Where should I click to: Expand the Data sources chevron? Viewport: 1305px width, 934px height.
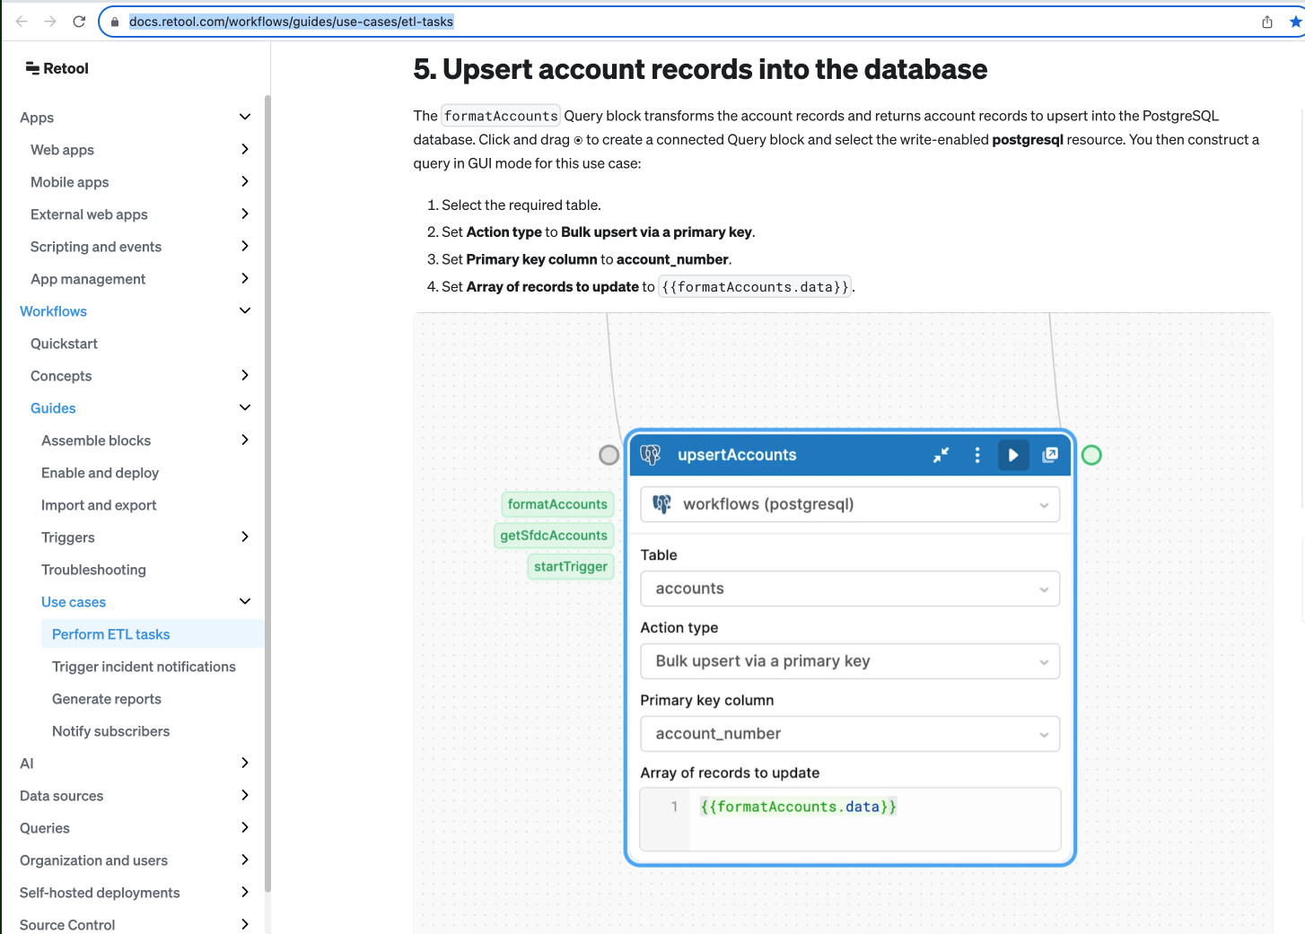tap(245, 795)
